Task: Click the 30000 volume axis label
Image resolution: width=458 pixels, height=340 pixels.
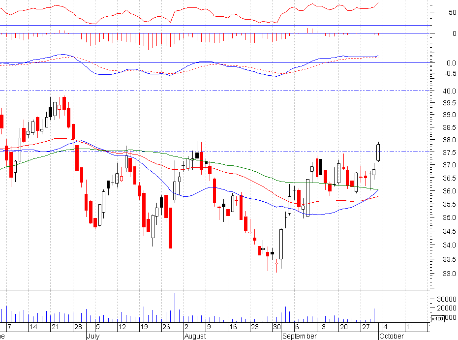Action: [446, 299]
